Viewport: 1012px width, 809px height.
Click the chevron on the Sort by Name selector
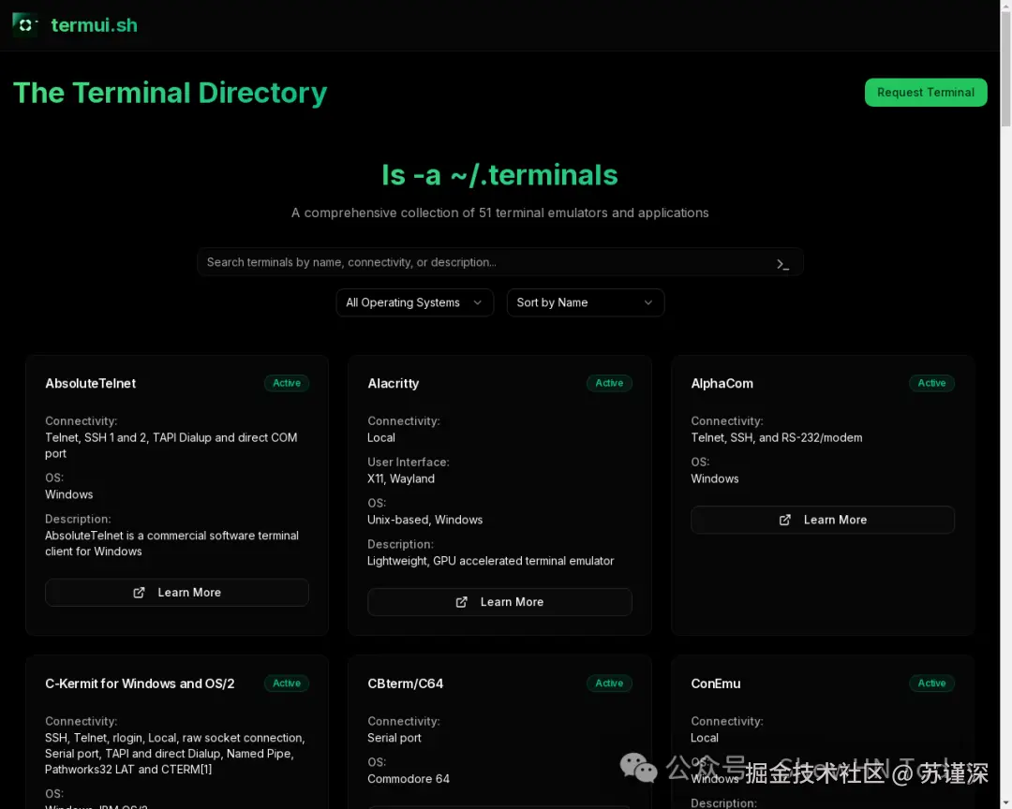point(647,302)
